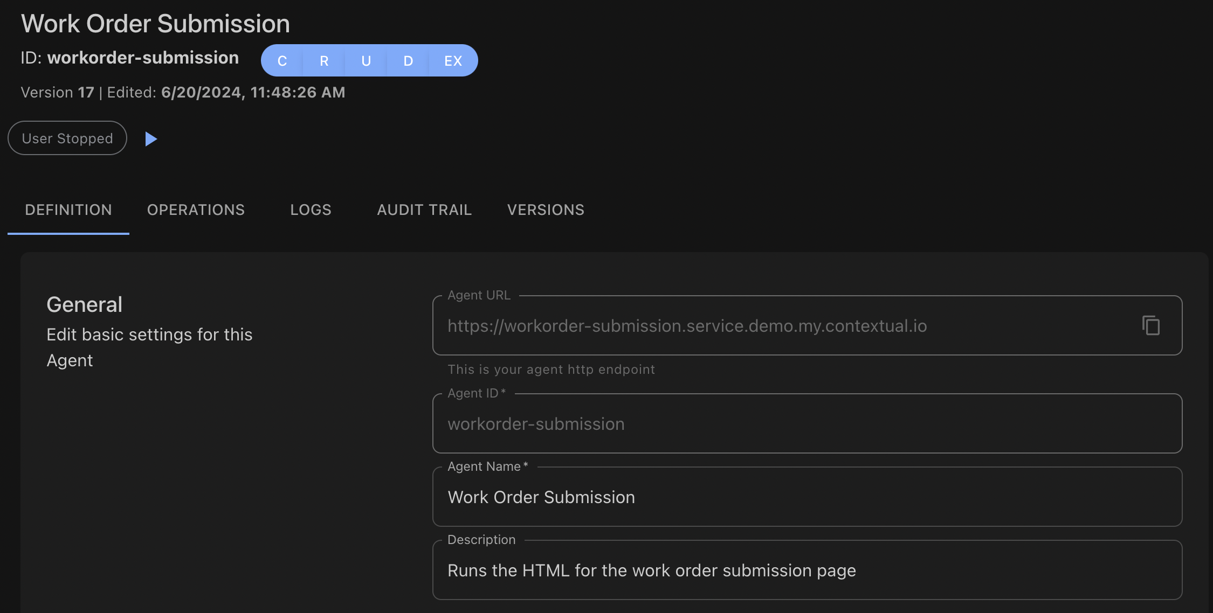Viewport: 1213px width, 613px height.
Task: Open the Logs tab
Action: [x=311, y=210]
